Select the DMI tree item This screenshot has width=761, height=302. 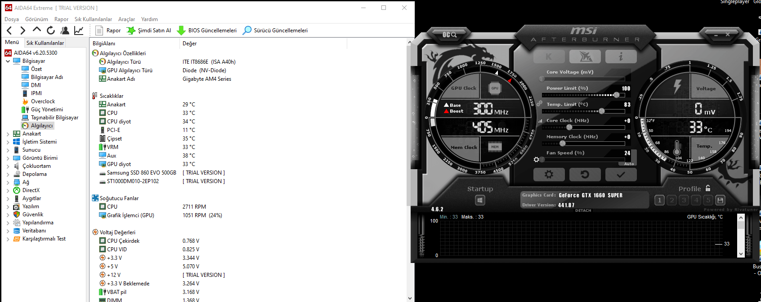coord(36,85)
